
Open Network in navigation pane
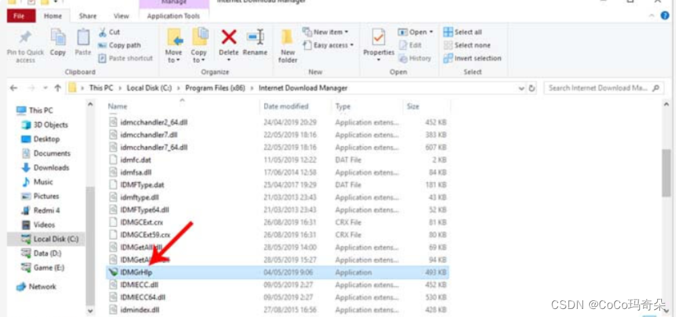(x=36, y=286)
